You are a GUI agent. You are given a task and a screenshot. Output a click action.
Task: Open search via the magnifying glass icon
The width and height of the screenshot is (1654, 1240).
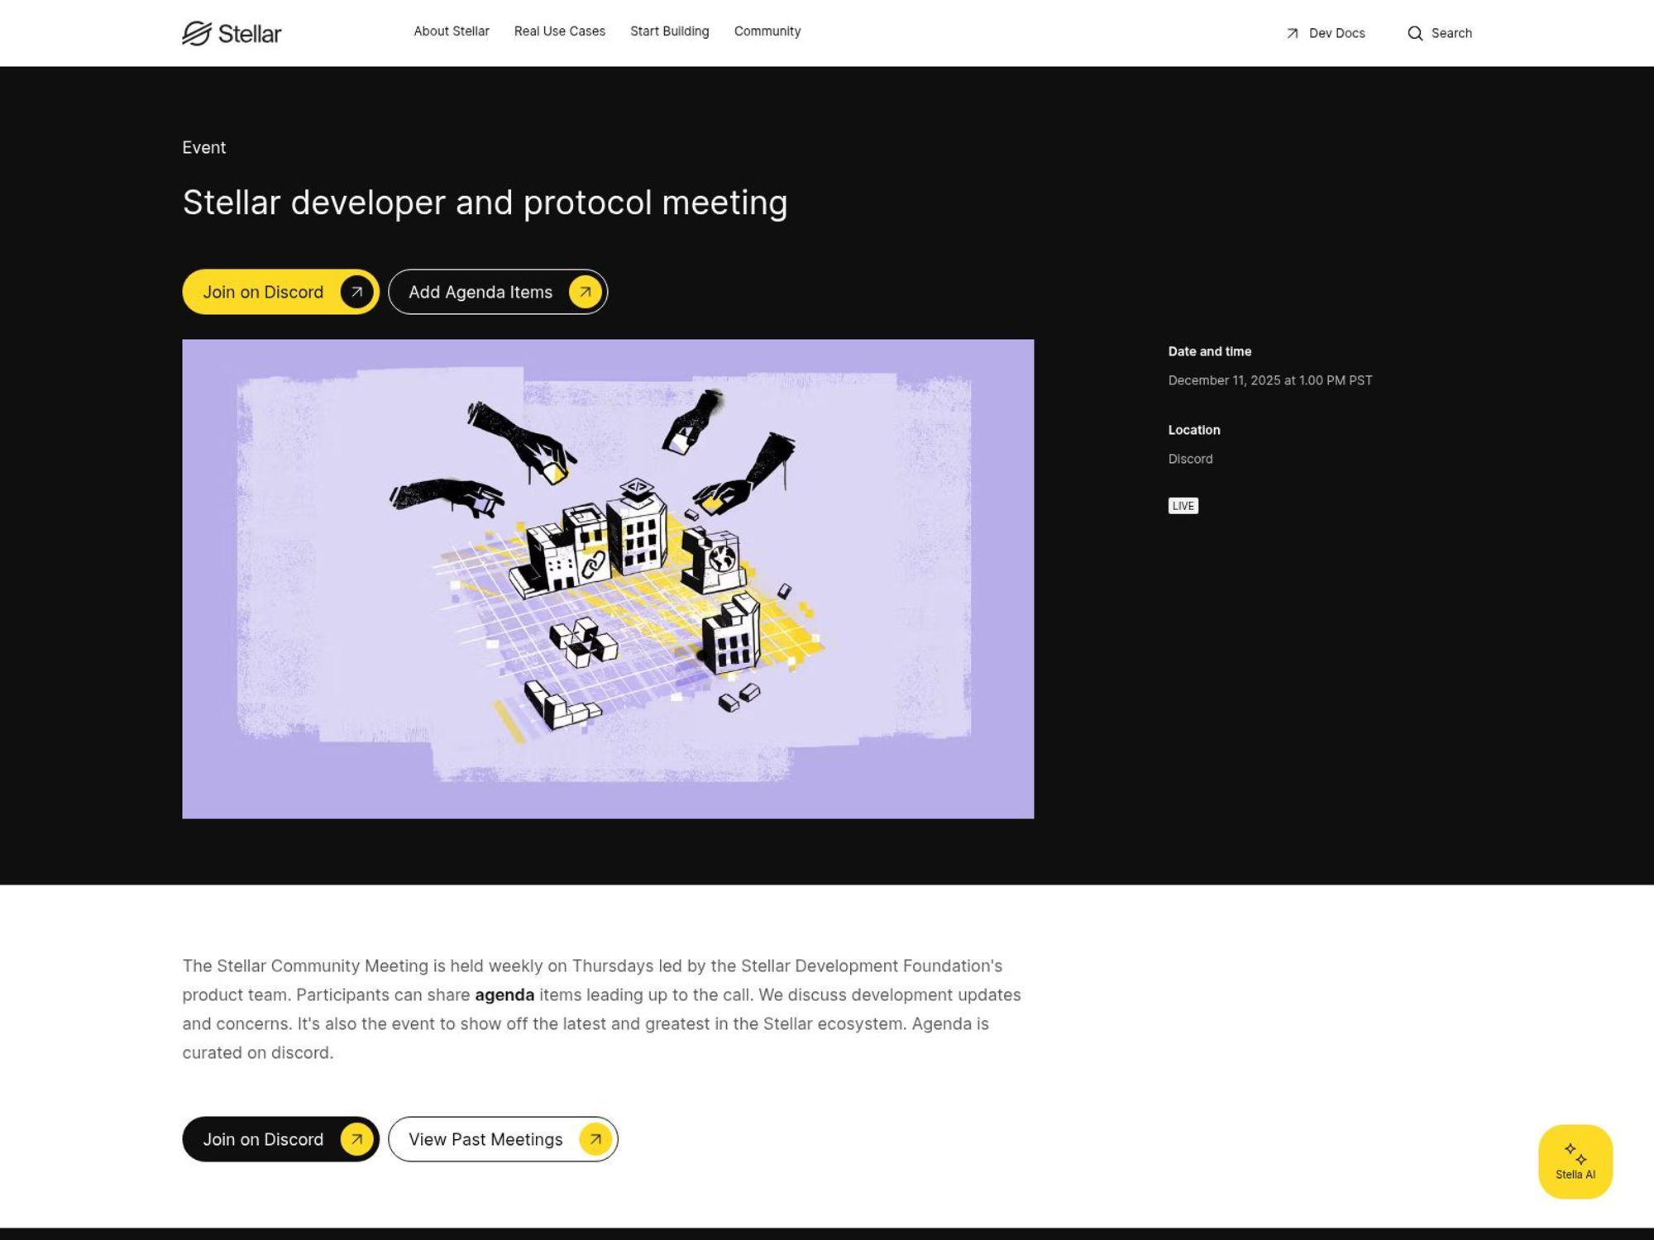pos(1416,33)
